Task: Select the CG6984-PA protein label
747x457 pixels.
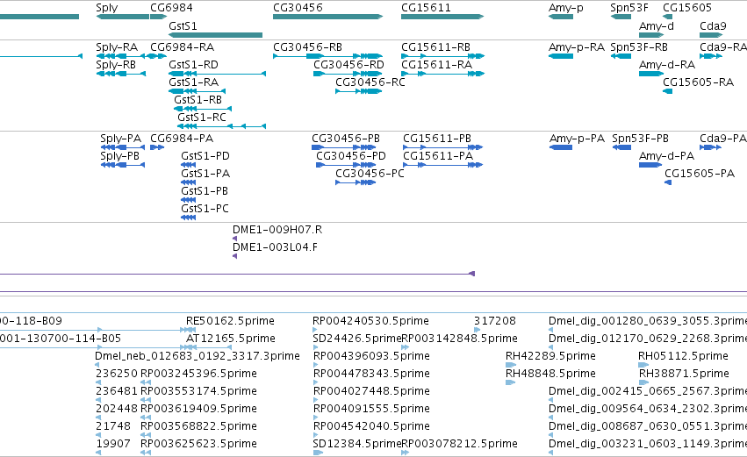Action: click(x=182, y=139)
